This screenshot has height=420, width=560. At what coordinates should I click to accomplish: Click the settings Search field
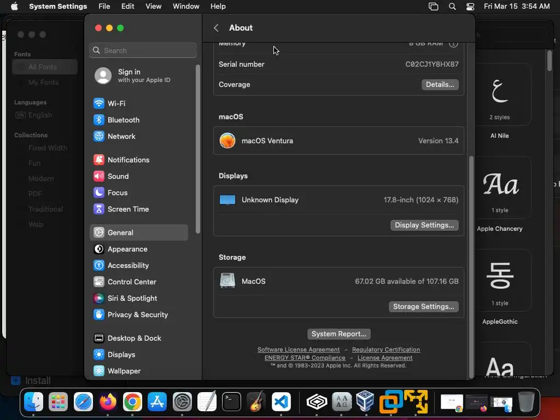[x=143, y=50]
